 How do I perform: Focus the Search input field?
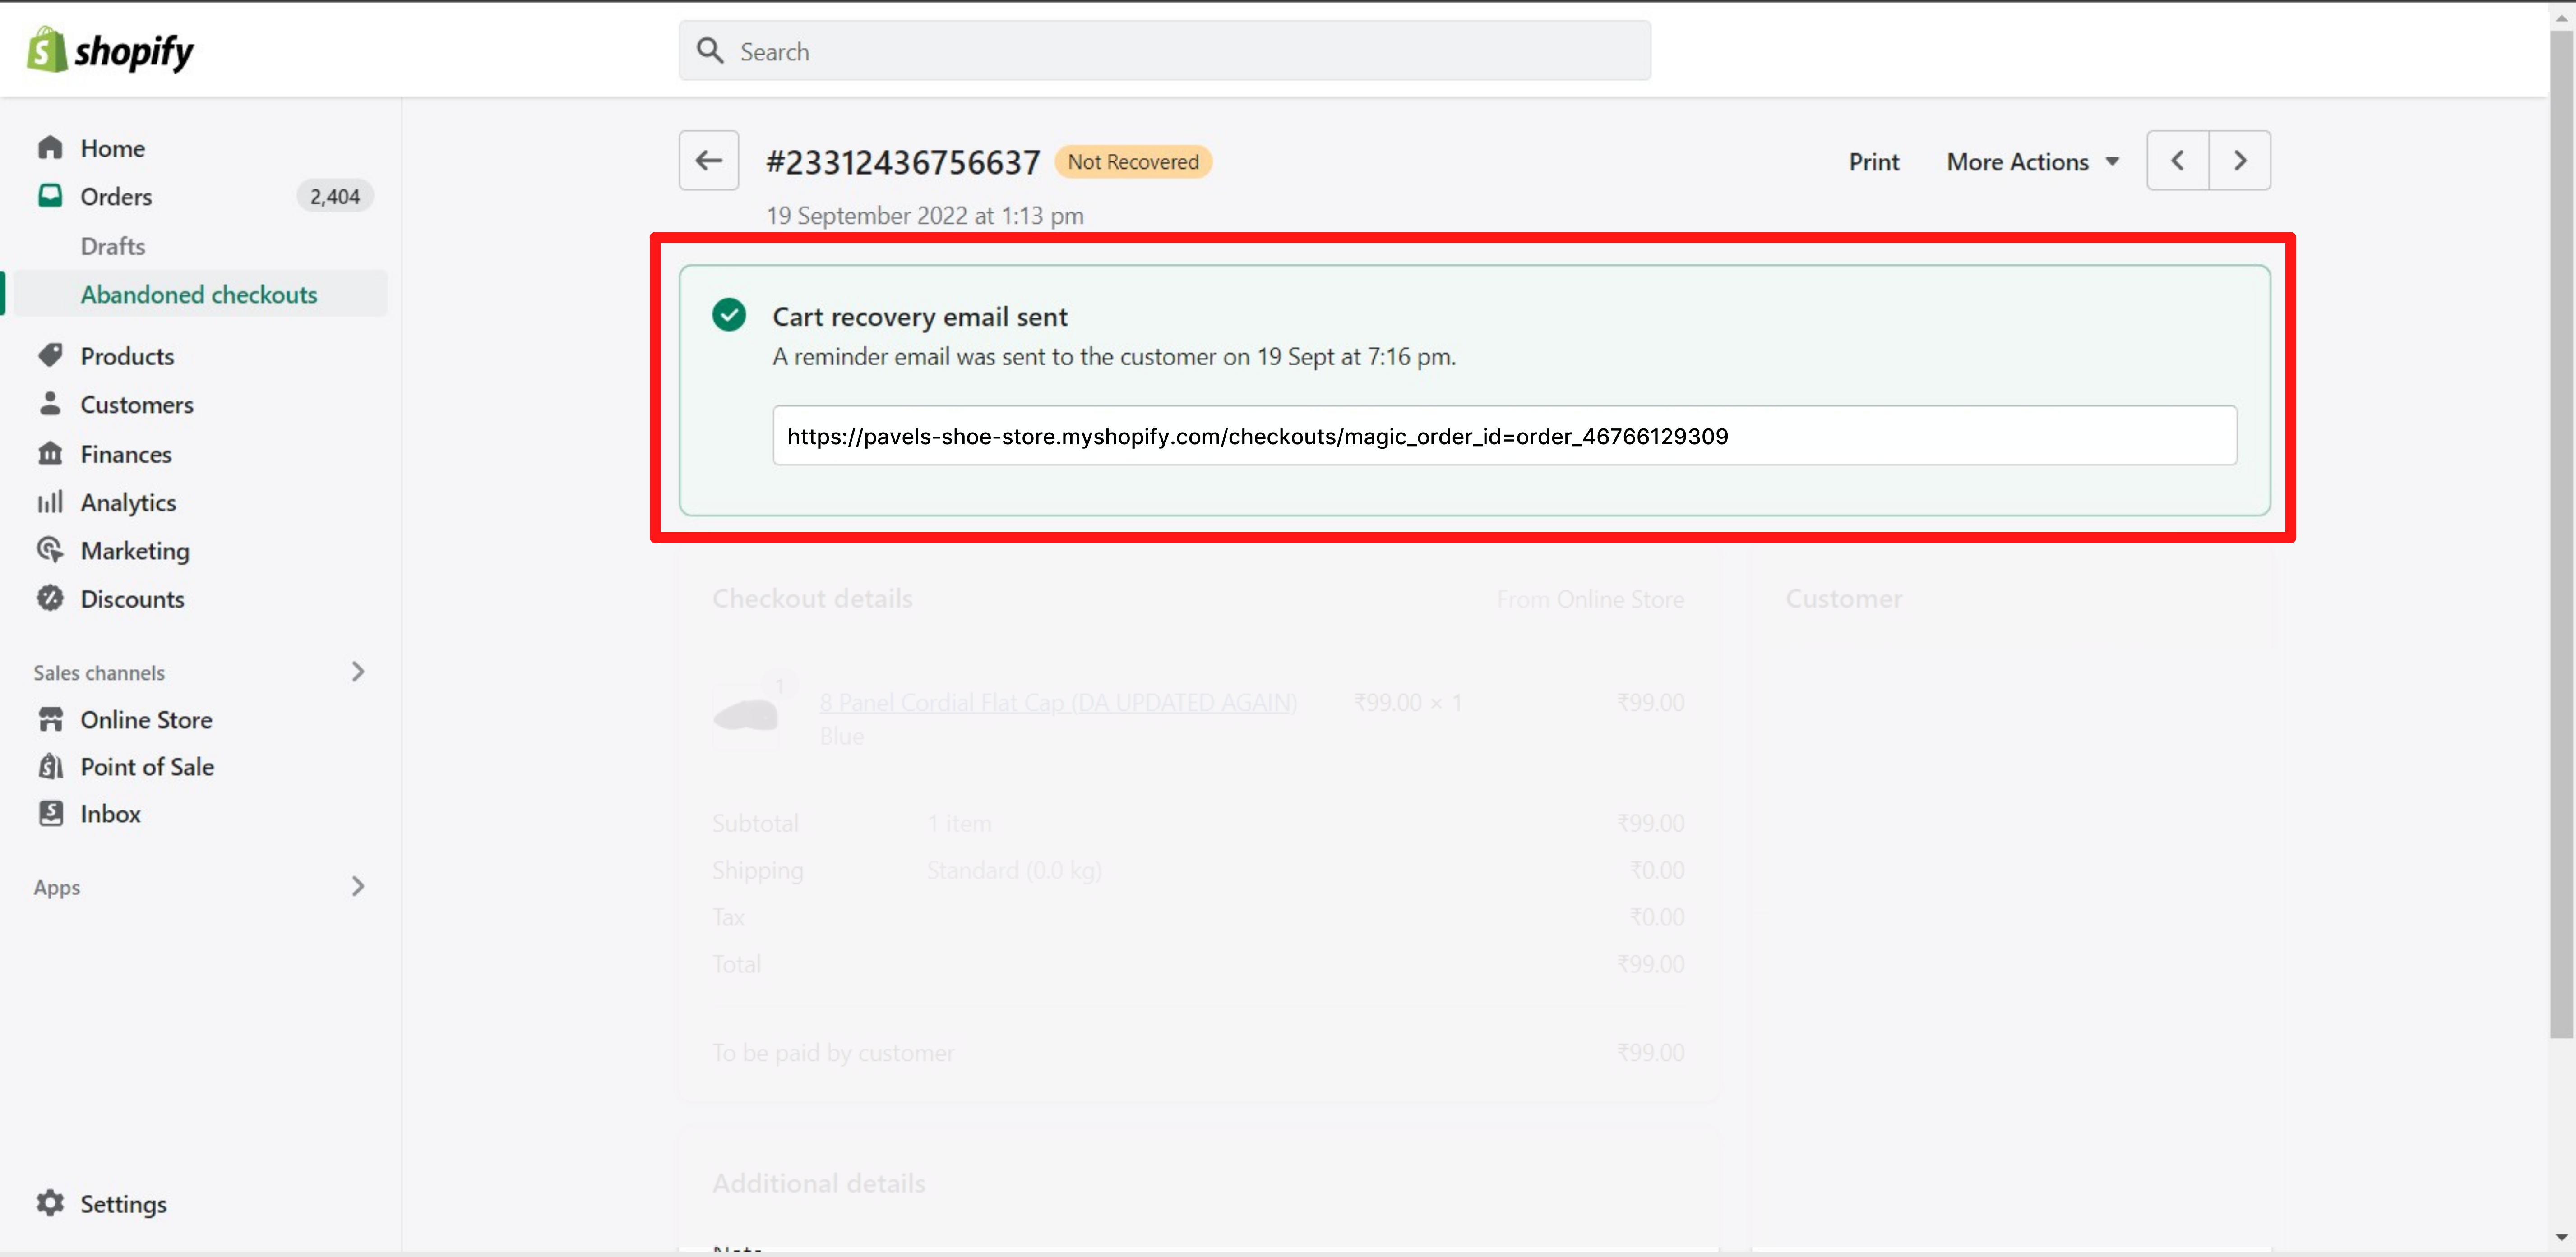pos(1165,51)
